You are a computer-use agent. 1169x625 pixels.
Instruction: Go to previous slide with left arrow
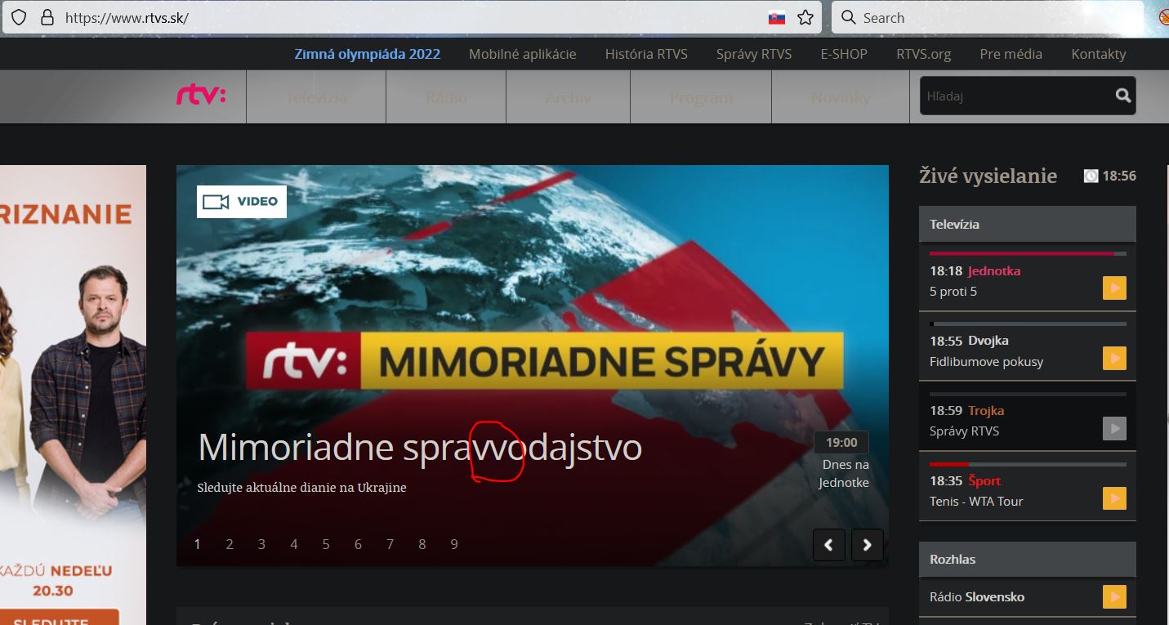(829, 545)
